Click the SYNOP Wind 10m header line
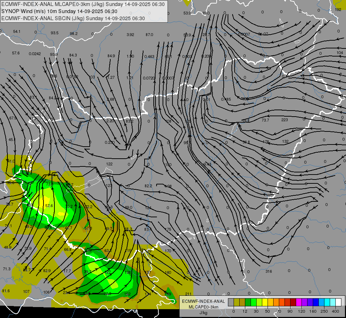 click(x=59, y=11)
